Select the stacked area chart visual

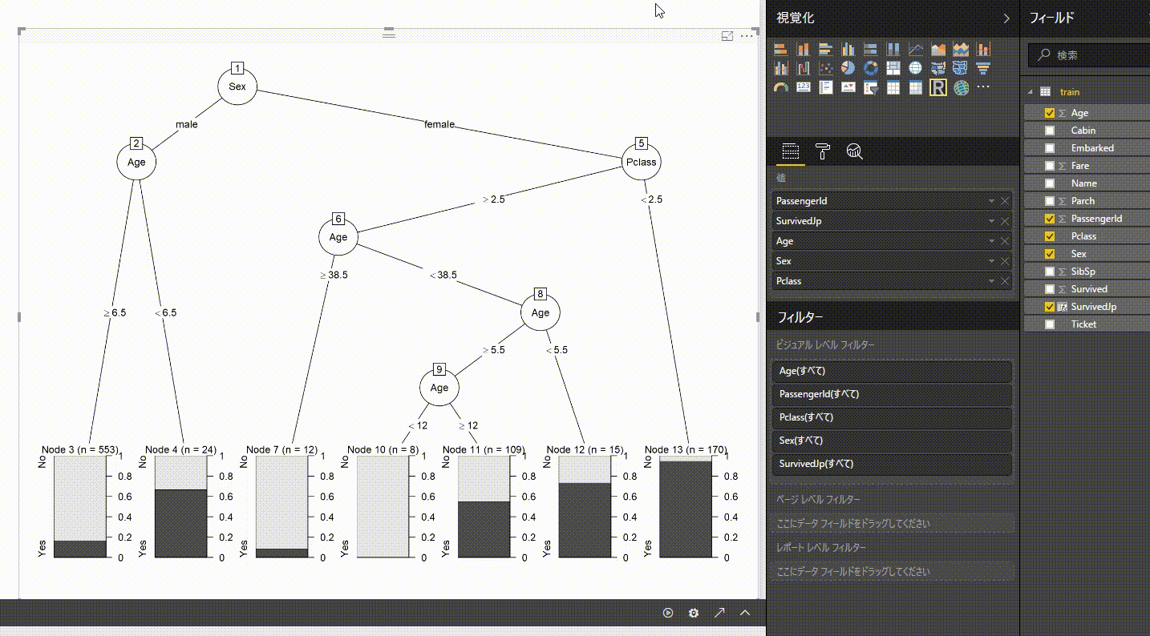961,49
